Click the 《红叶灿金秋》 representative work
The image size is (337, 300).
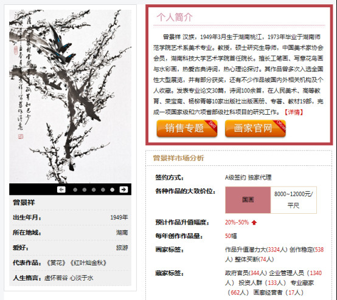click(88, 263)
